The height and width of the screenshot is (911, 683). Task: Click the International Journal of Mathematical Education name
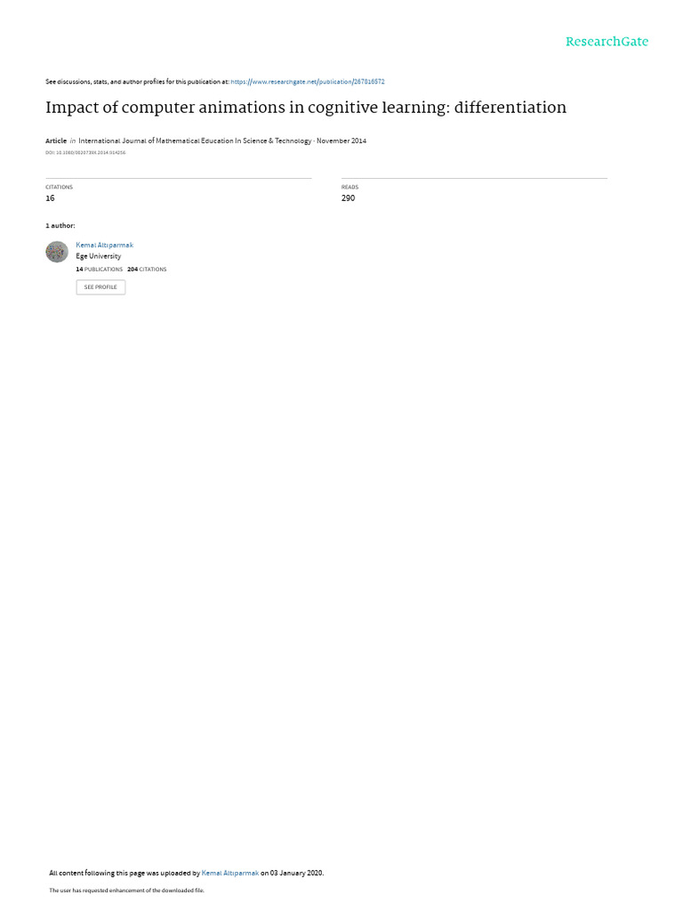[x=195, y=141]
